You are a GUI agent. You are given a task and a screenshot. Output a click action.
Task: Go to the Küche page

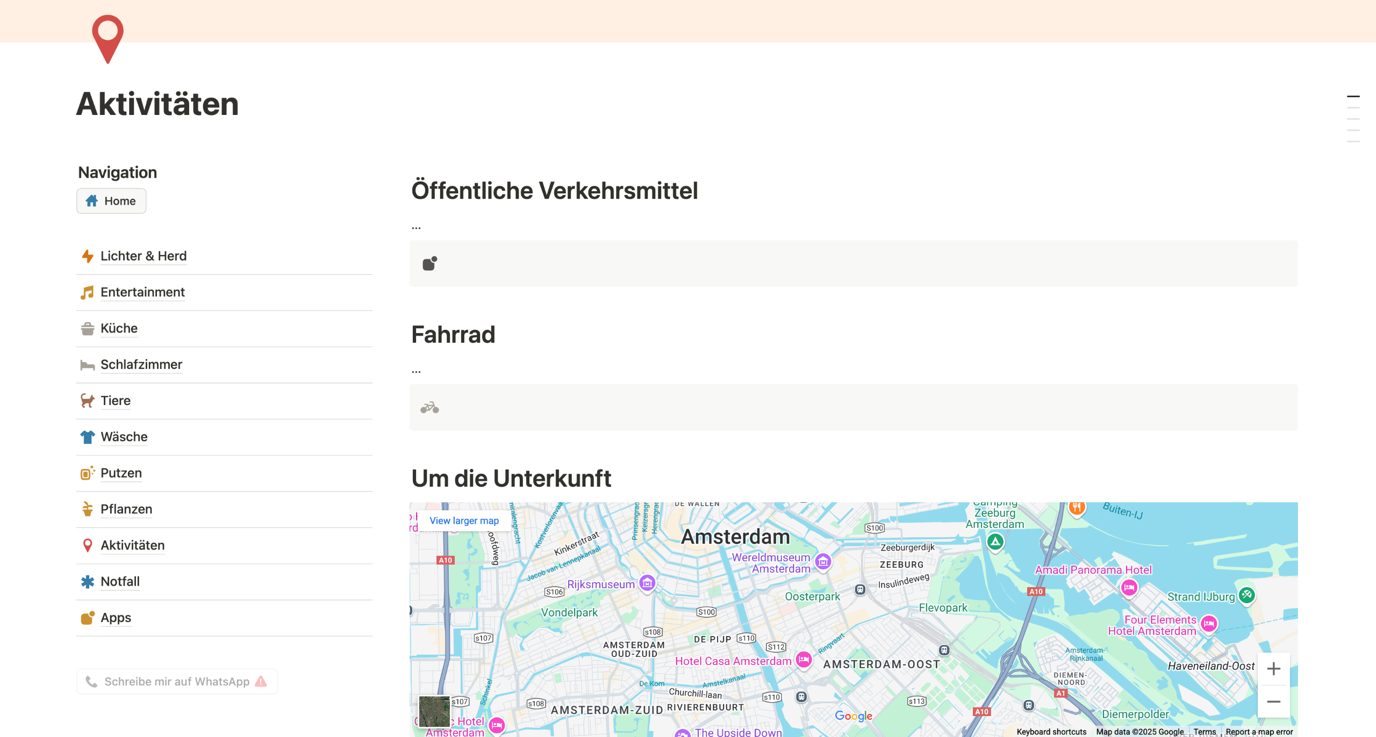[119, 328]
